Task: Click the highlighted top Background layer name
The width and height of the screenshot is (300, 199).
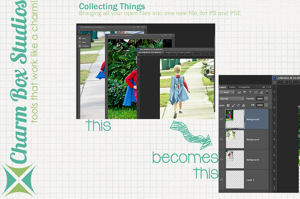Action: coord(253,119)
